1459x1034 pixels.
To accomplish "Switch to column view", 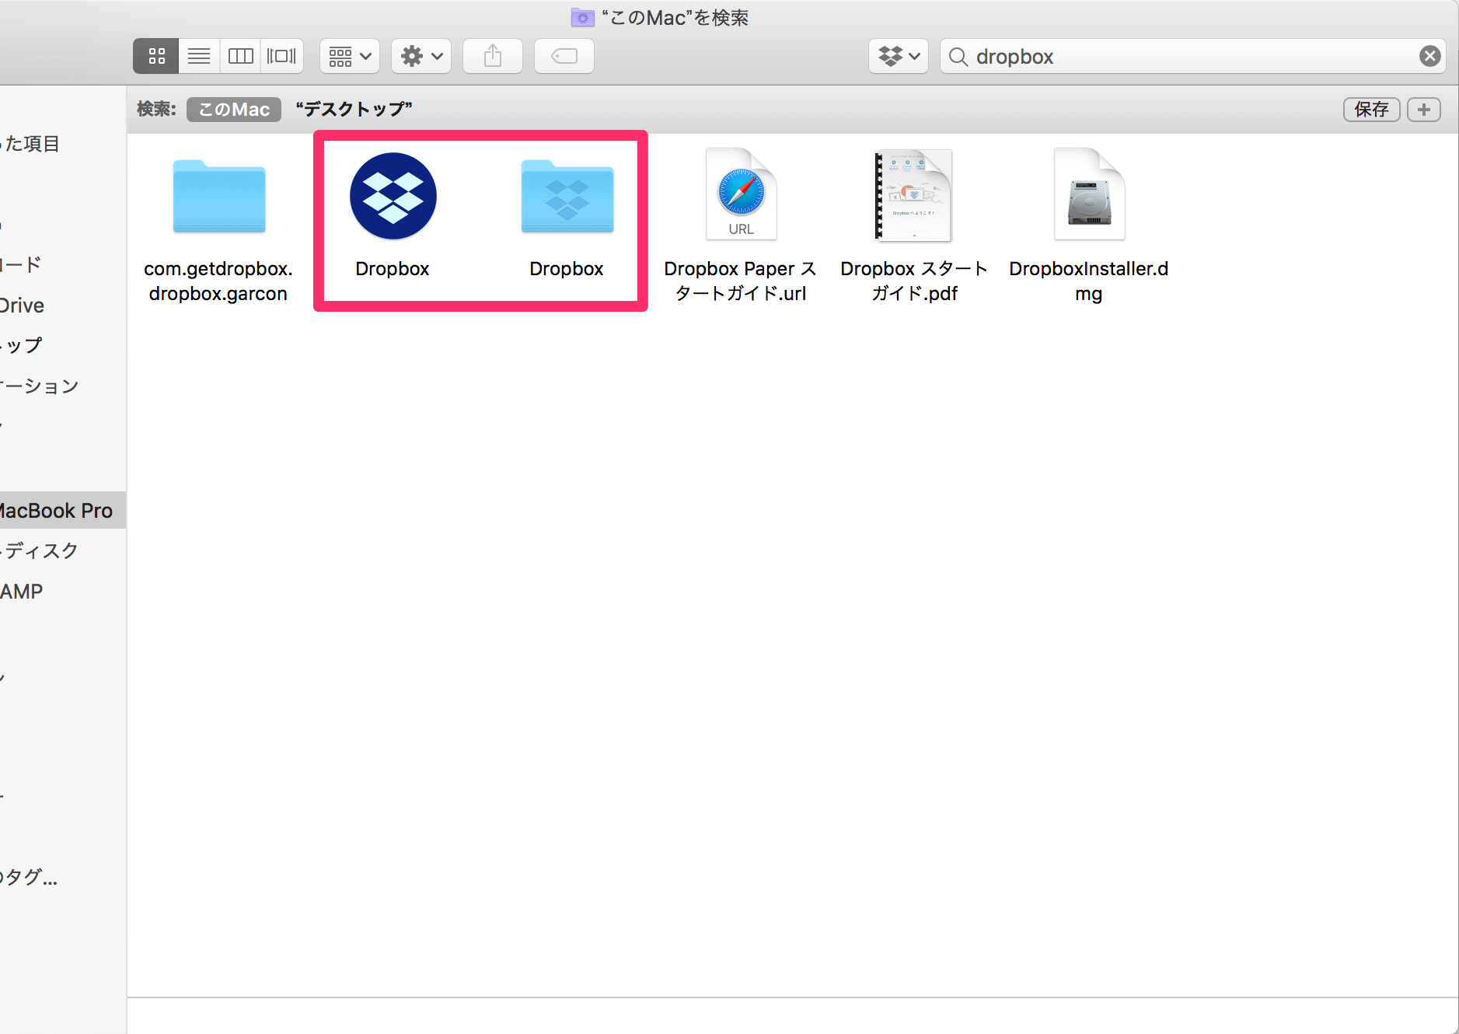I will tap(240, 56).
